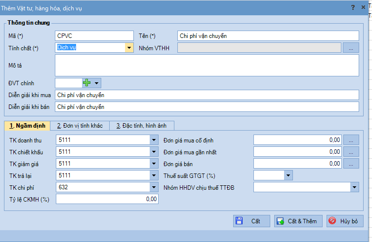Expand the Tính chất dropdown
372x242 pixels.
click(129, 48)
